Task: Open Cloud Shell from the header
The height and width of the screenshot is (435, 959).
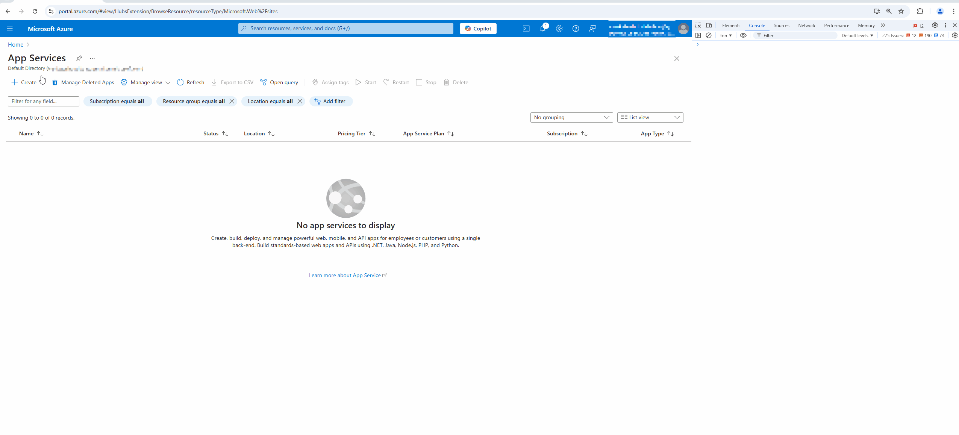Action: pyautogui.click(x=526, y=29)
